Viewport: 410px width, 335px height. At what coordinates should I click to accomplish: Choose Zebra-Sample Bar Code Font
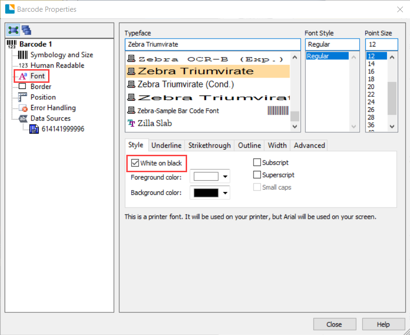pos(208,111)
